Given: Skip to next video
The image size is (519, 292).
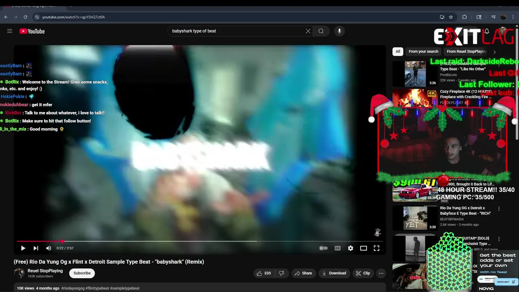Looking at the screenshot, I should (36, 248).
